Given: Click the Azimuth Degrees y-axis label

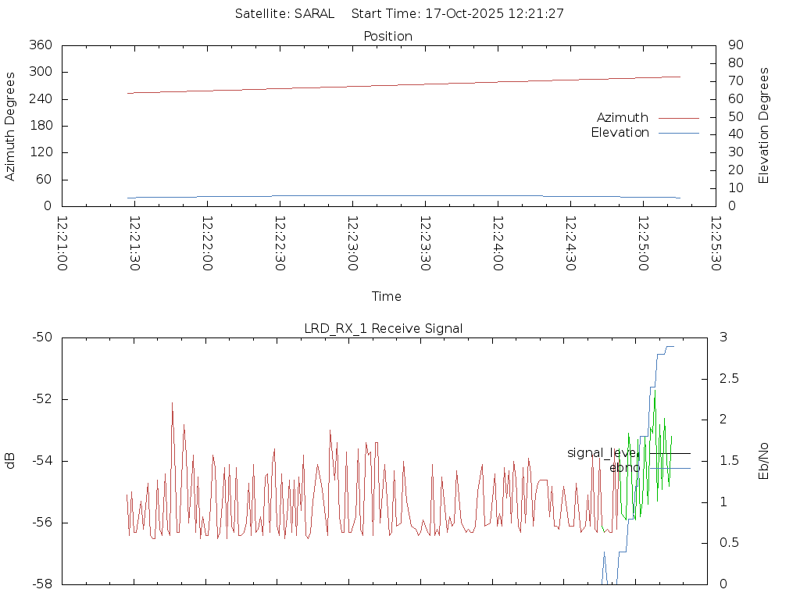Looking at the screenshot, I should [x=10, y=126].
